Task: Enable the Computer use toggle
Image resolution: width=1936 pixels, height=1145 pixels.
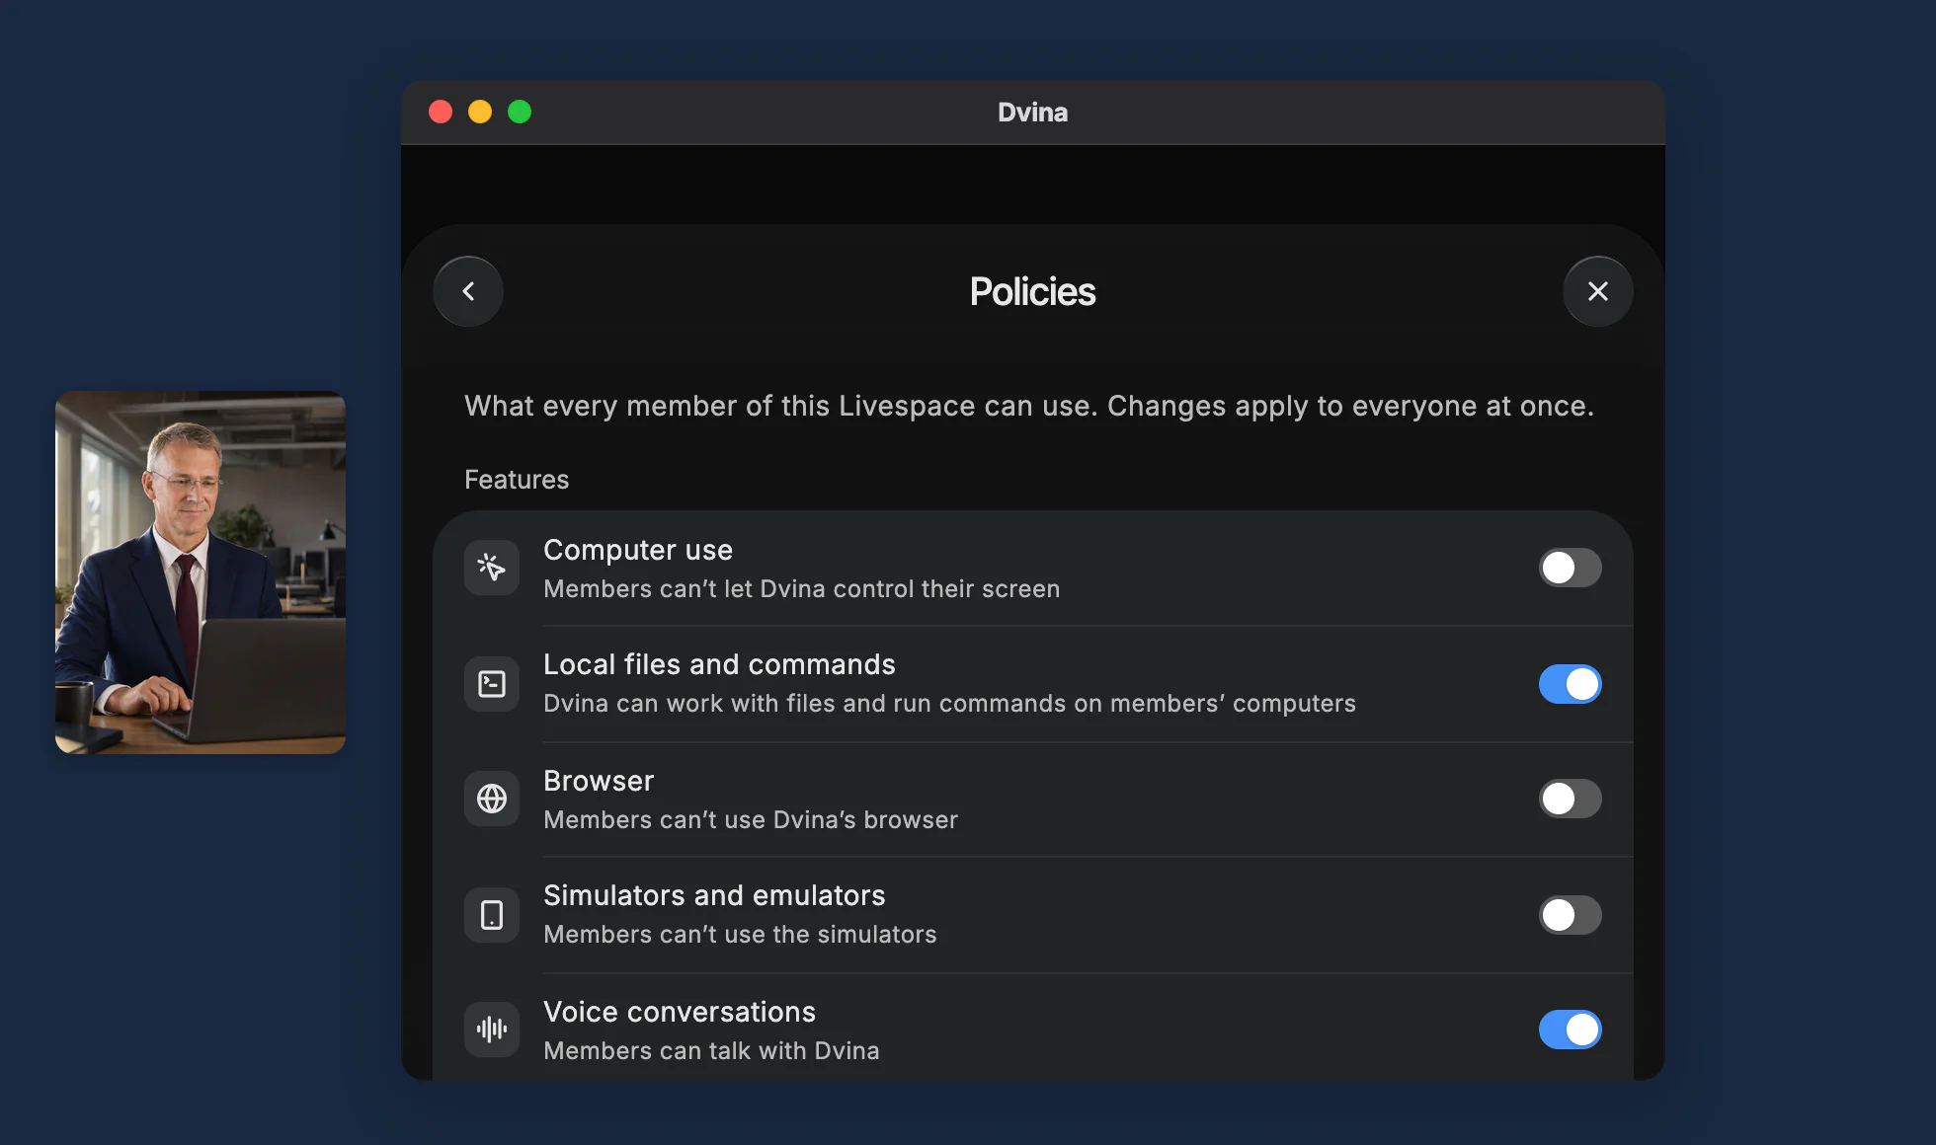Action: point(1571,568)
